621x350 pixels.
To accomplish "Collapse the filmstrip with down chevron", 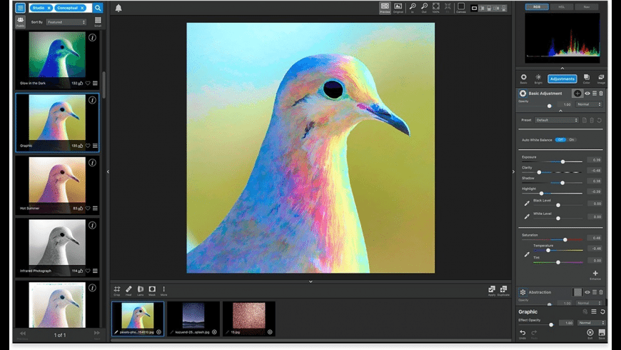I will tap(310, 281).
